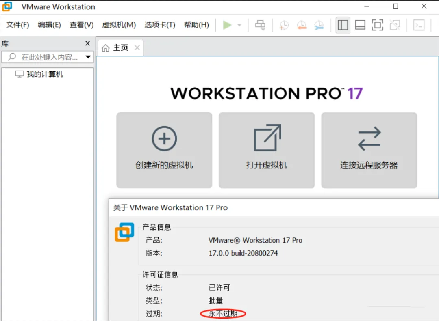Click the VMware logo in the About dialog
Viewport: 439px width, 321px height.
125,232
